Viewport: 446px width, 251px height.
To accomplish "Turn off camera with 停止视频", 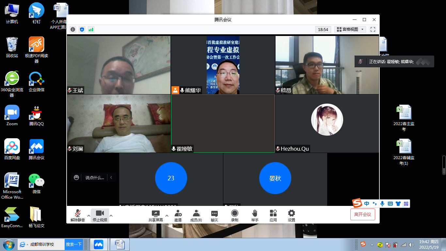I will coord(100,216).
